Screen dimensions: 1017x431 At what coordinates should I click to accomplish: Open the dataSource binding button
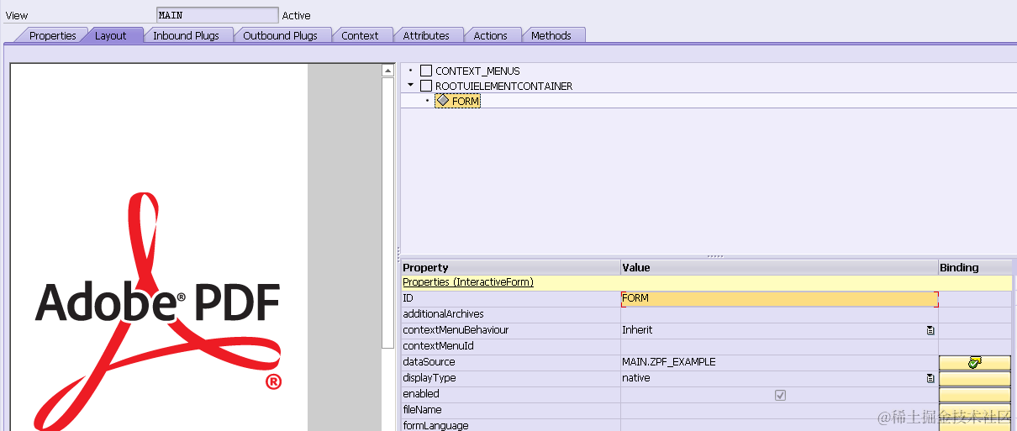pos(975,362)
